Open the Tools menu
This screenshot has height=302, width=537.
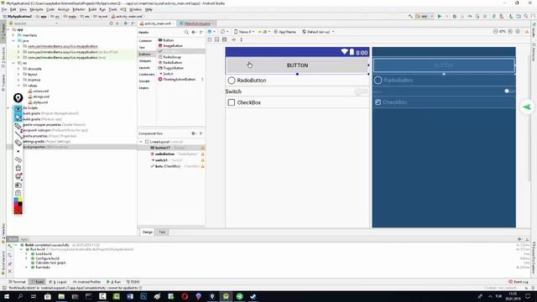[x=112, y=9]
